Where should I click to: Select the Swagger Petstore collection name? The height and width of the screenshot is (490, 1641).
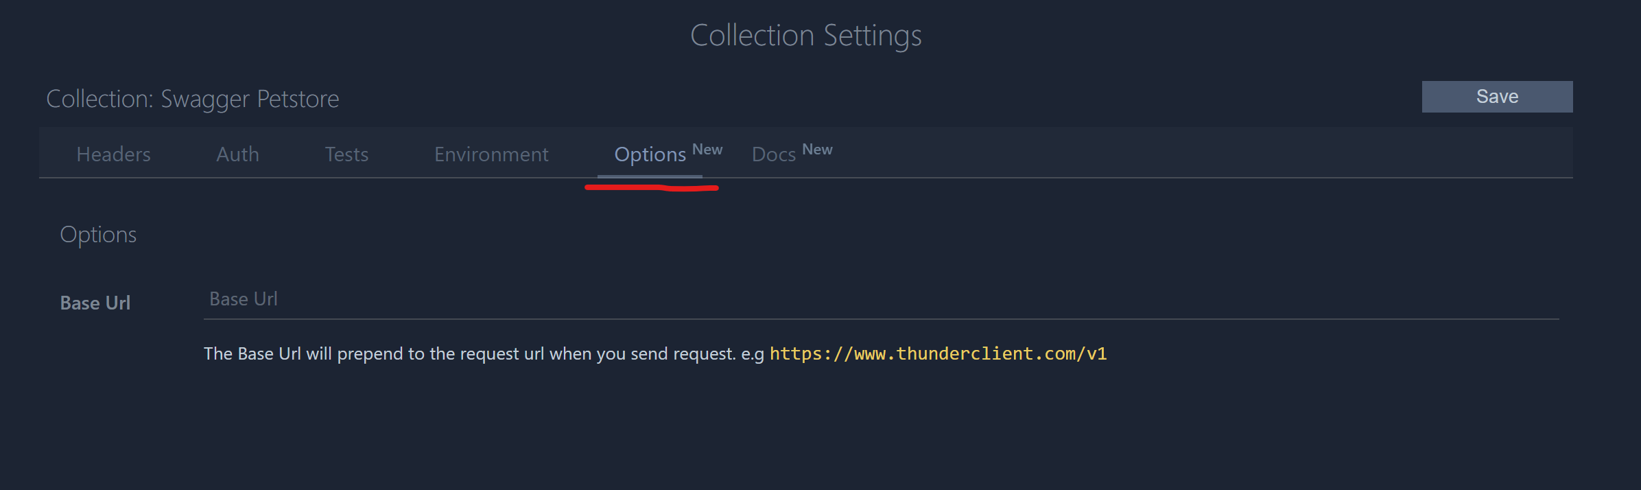pos(249,99)
